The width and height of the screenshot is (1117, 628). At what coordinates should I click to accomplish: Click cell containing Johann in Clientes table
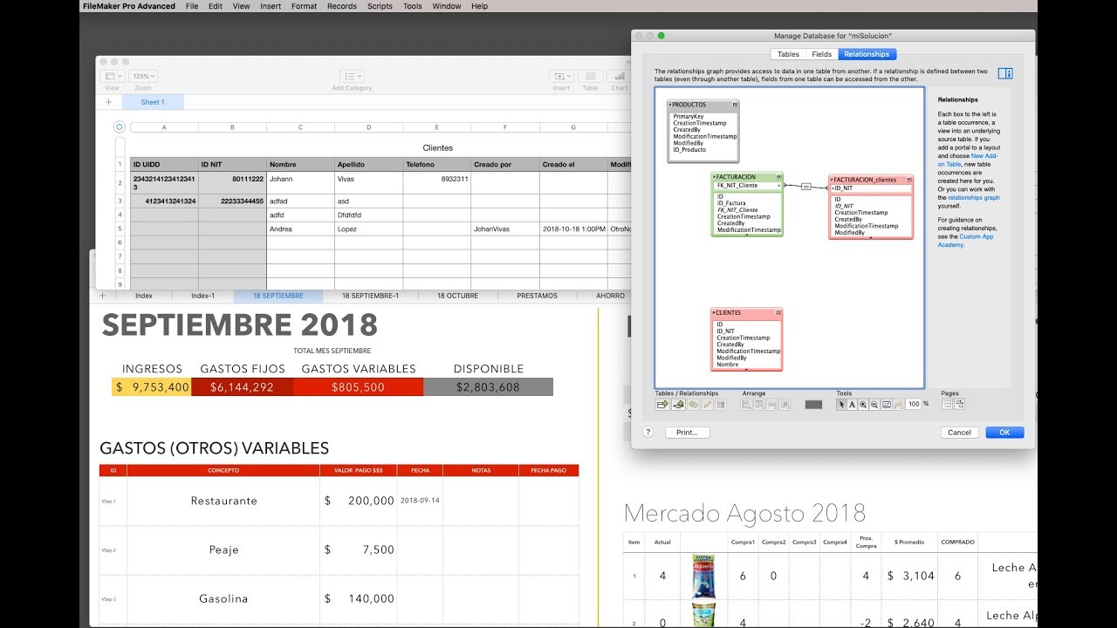coord(300,183)
